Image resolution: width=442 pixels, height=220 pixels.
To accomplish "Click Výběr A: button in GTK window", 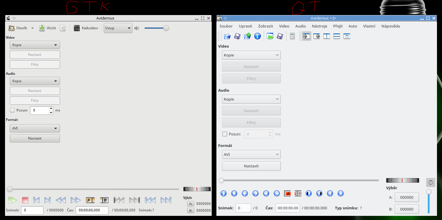I will [191, 203].
